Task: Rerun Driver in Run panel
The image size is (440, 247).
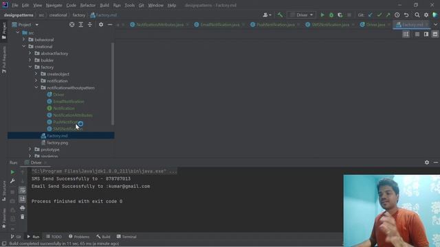Action: 12,172
